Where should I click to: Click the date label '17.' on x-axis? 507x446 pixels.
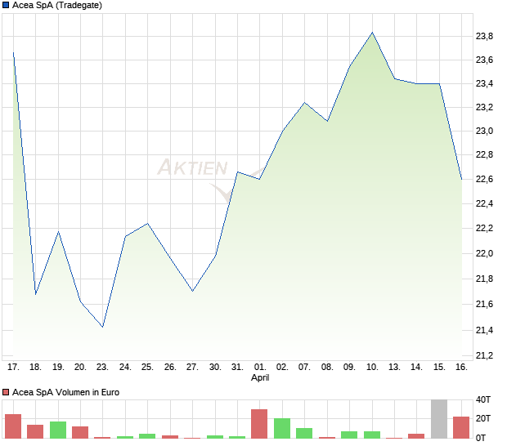(x=13, y=368)
